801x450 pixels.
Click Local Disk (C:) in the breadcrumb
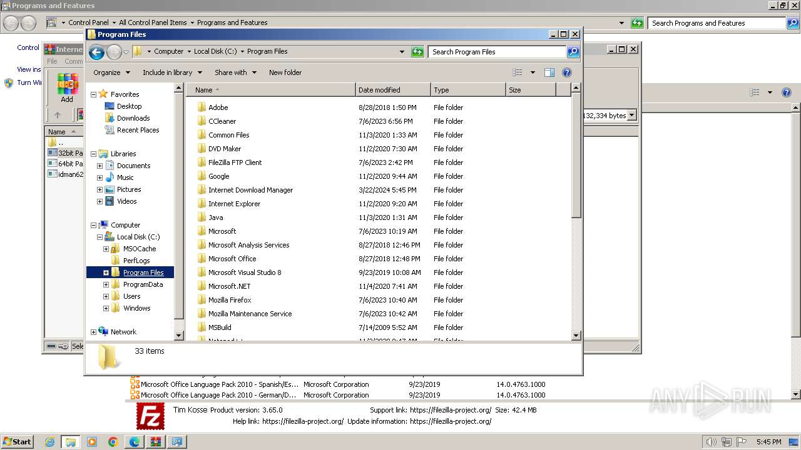pos(215,52)
